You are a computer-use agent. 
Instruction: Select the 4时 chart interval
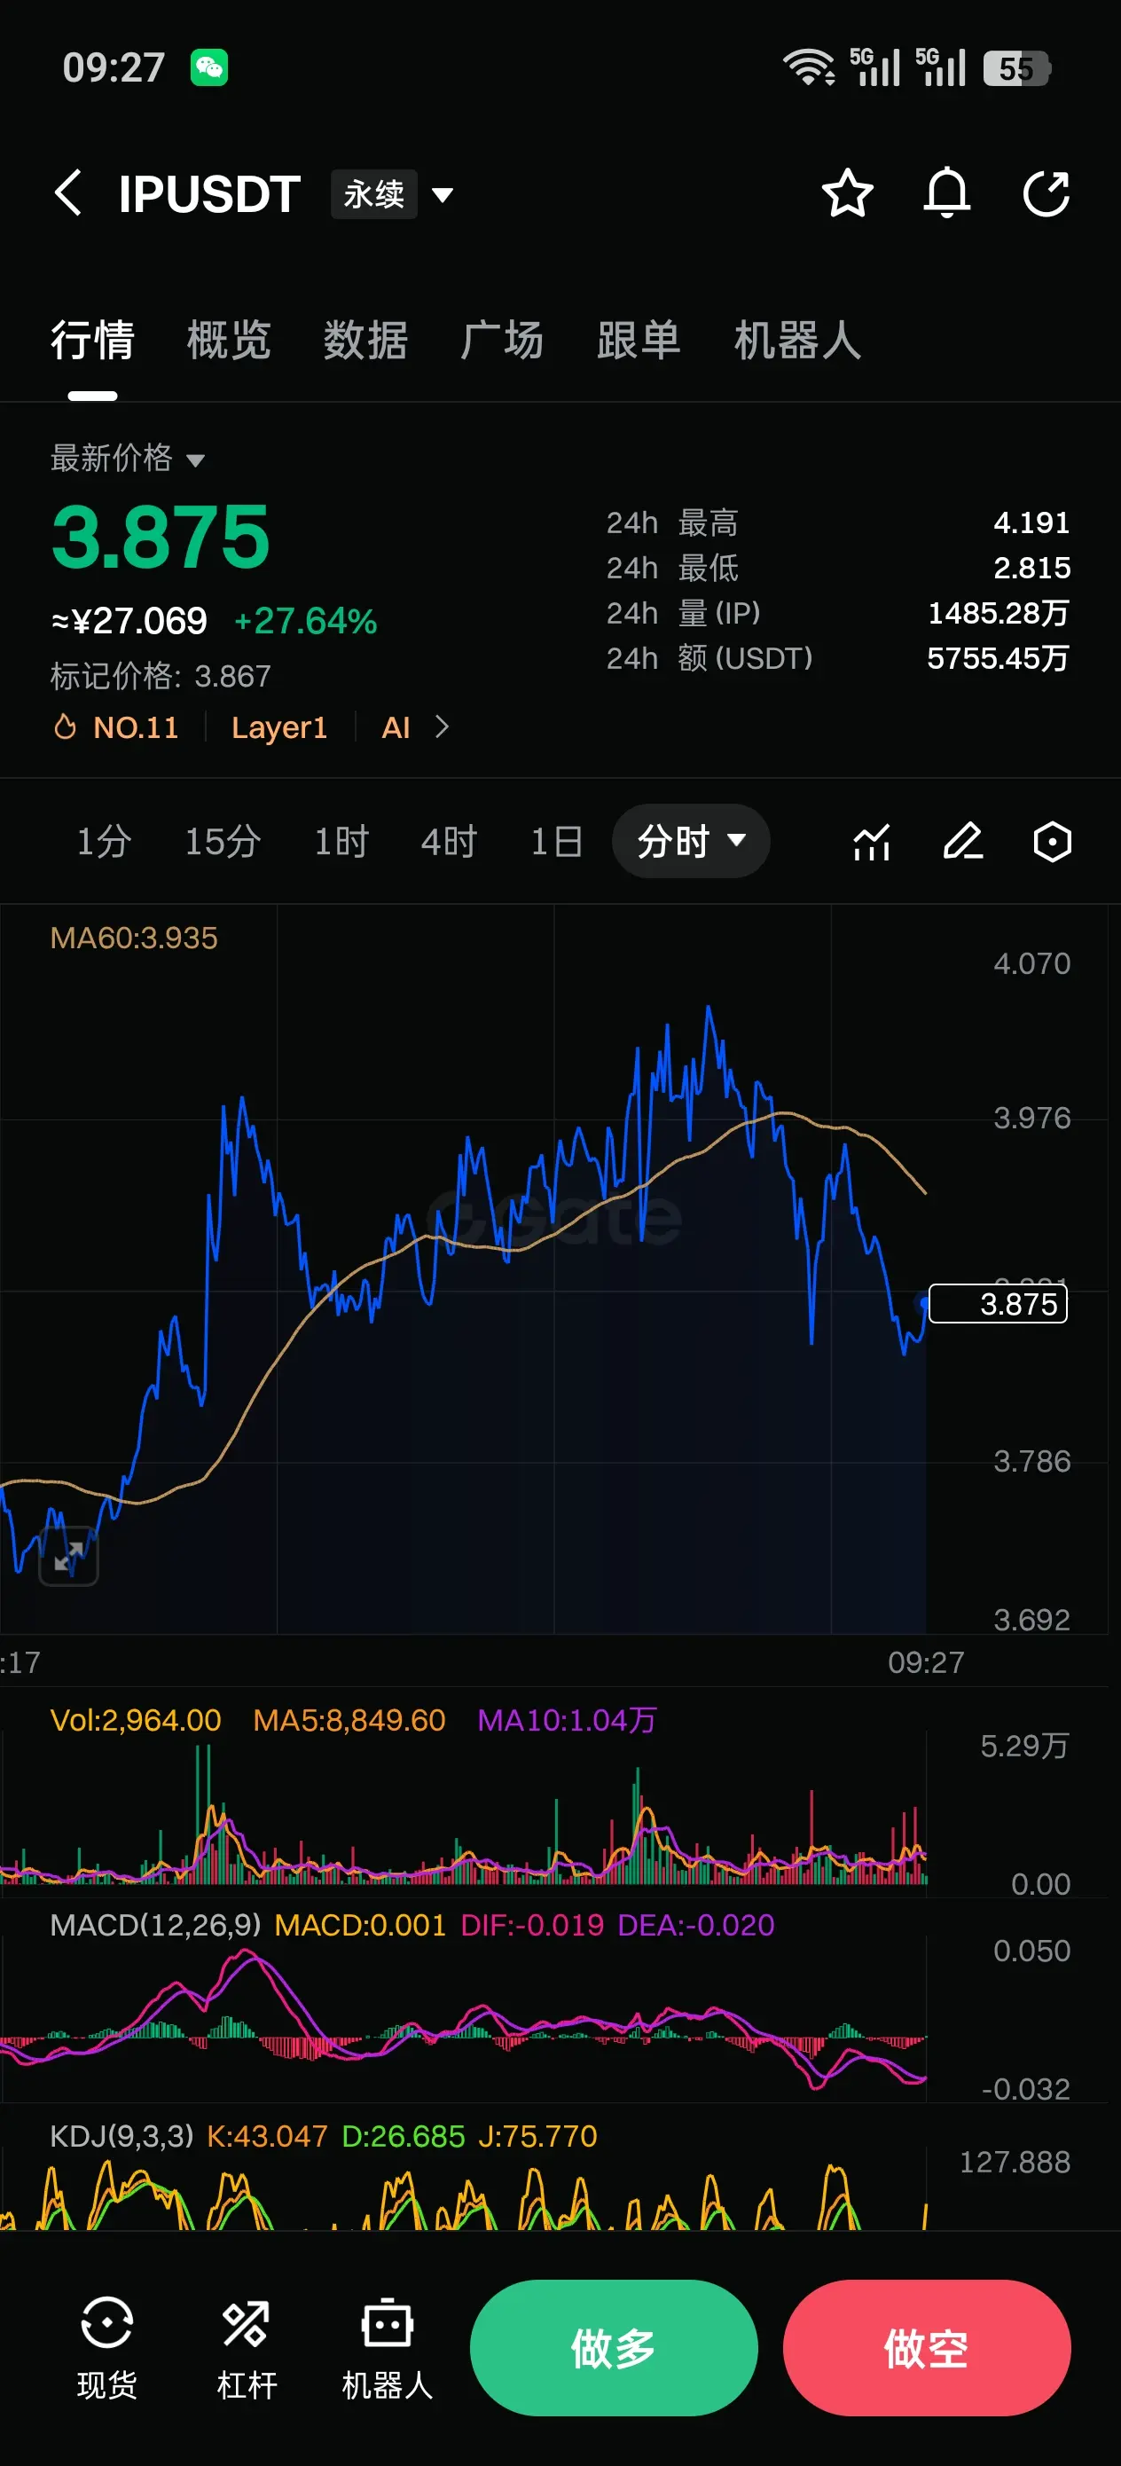[x=449, y=842]
